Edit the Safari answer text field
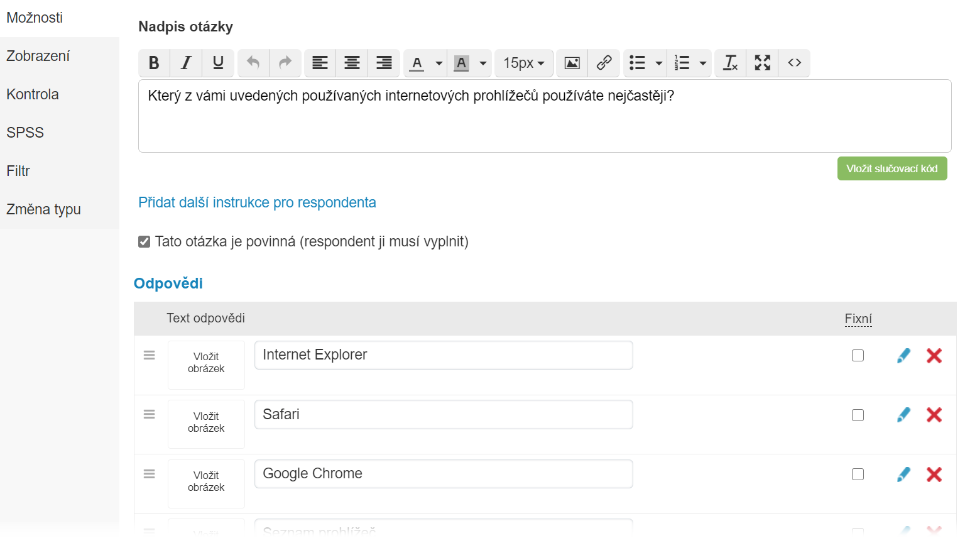 444,414
